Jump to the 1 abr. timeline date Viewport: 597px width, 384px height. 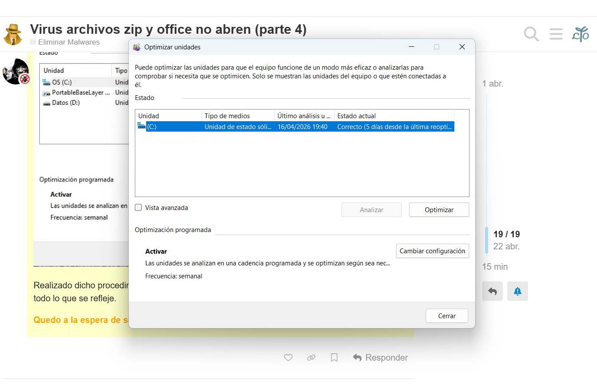tap(493, 84)
